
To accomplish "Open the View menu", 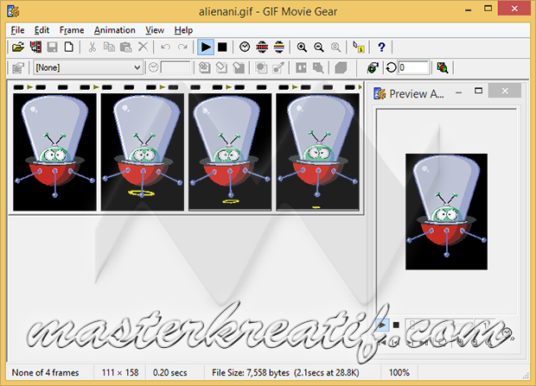I will coord(155,30).
